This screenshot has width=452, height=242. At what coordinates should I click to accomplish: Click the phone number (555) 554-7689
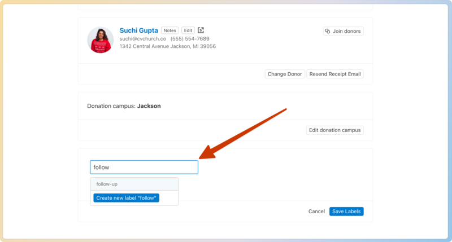pos(190,38)
